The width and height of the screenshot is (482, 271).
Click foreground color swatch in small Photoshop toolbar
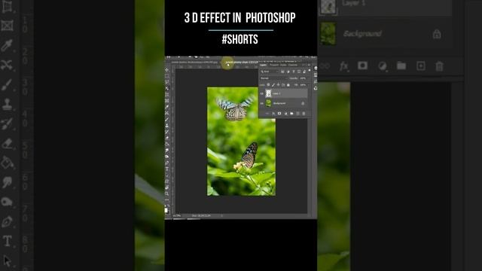pyautogui.click(x=166, y=210)
